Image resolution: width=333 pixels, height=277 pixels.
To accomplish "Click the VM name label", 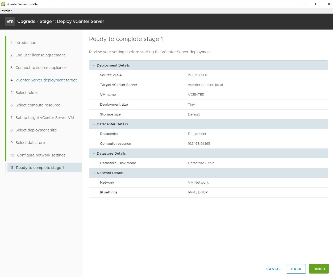I will [108, 95].
